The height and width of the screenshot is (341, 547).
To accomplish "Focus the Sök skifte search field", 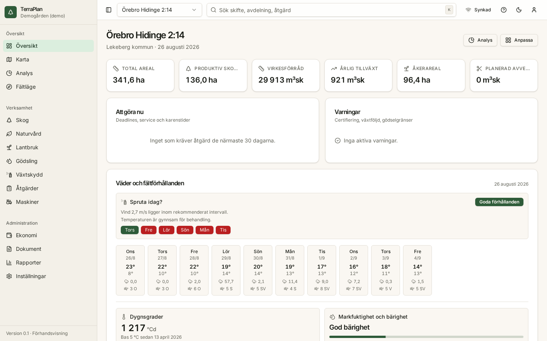I will click(x=331, y=10).
